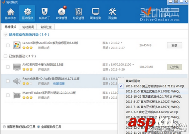Select 2013-8-27 官方正式版 6.0.1.7027 entry
The width and height of the screenshot is (189, 134).
click(153, 102)
